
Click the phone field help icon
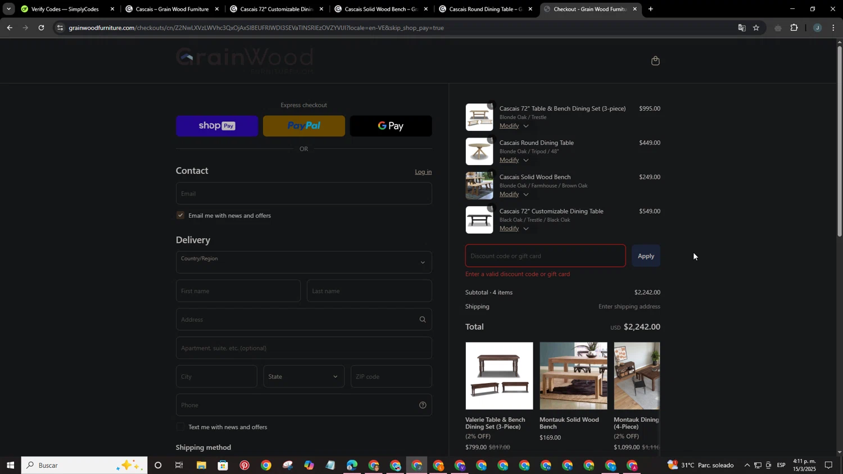423,405
